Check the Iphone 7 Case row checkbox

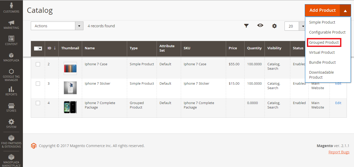pos(38,64)
